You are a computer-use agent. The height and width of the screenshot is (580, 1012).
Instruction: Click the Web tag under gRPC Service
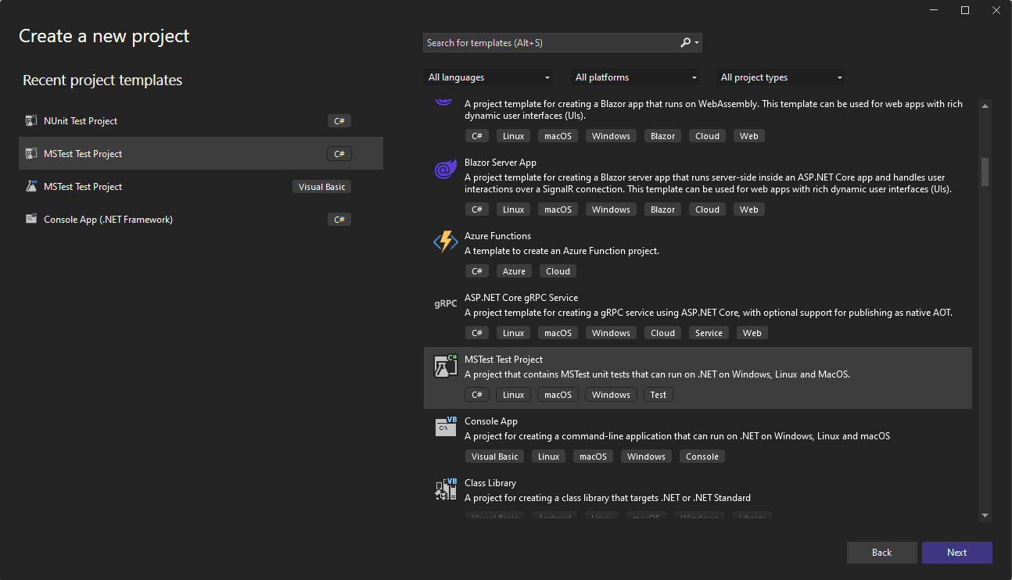pyautogui.click(x=752, y=333)
